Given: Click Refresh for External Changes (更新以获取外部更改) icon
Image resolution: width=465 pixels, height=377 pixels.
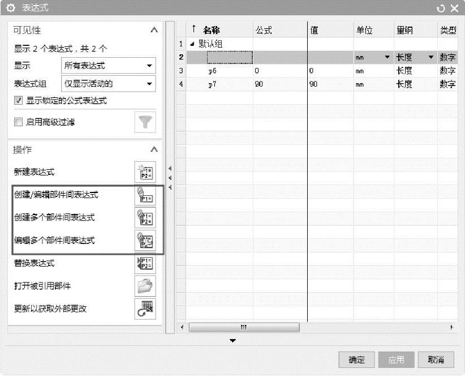Looking at the screenshot, I should point(145,309).
